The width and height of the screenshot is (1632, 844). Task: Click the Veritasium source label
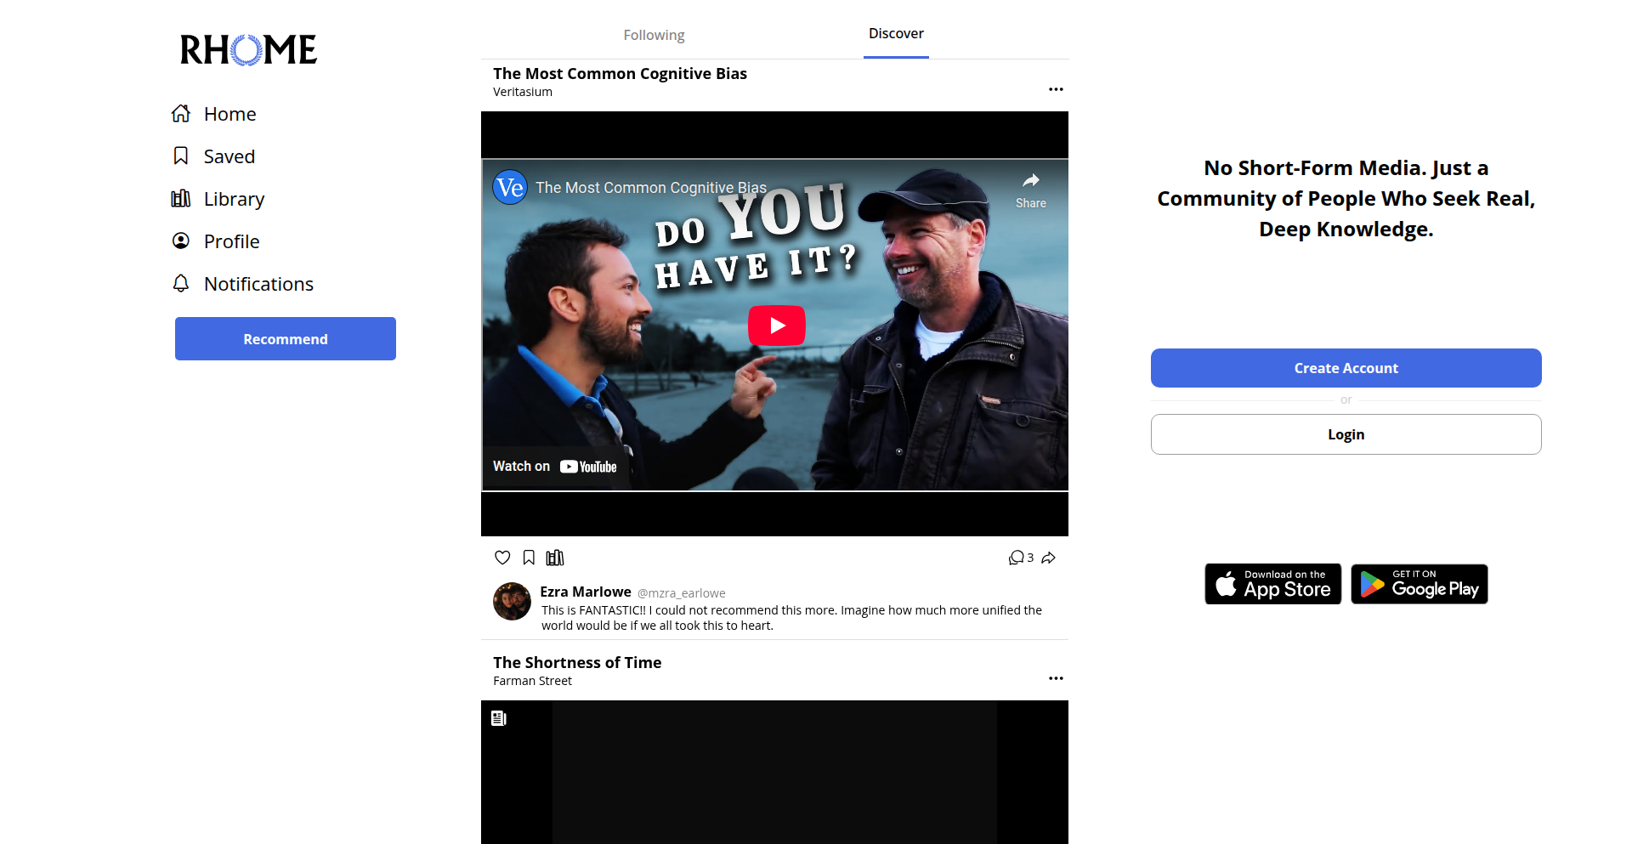click(x=523, y=92)
